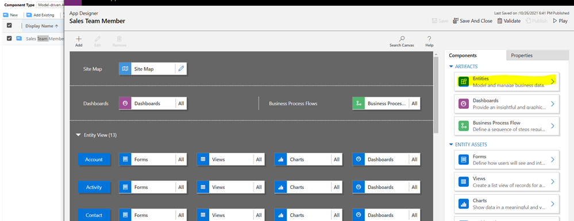
Task: Select the purple Dashboards tile icon
Action: [125, 103]
